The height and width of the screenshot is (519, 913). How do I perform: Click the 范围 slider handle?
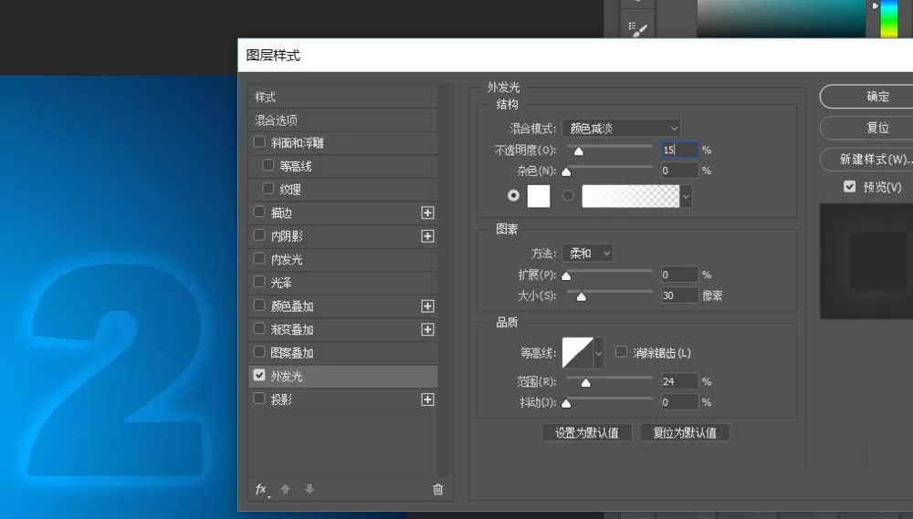586,383
